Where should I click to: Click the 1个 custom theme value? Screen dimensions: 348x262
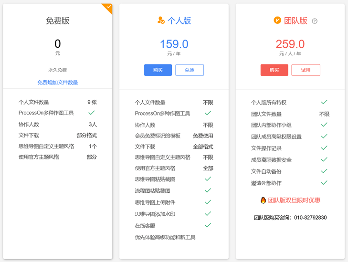click(93, 147)
